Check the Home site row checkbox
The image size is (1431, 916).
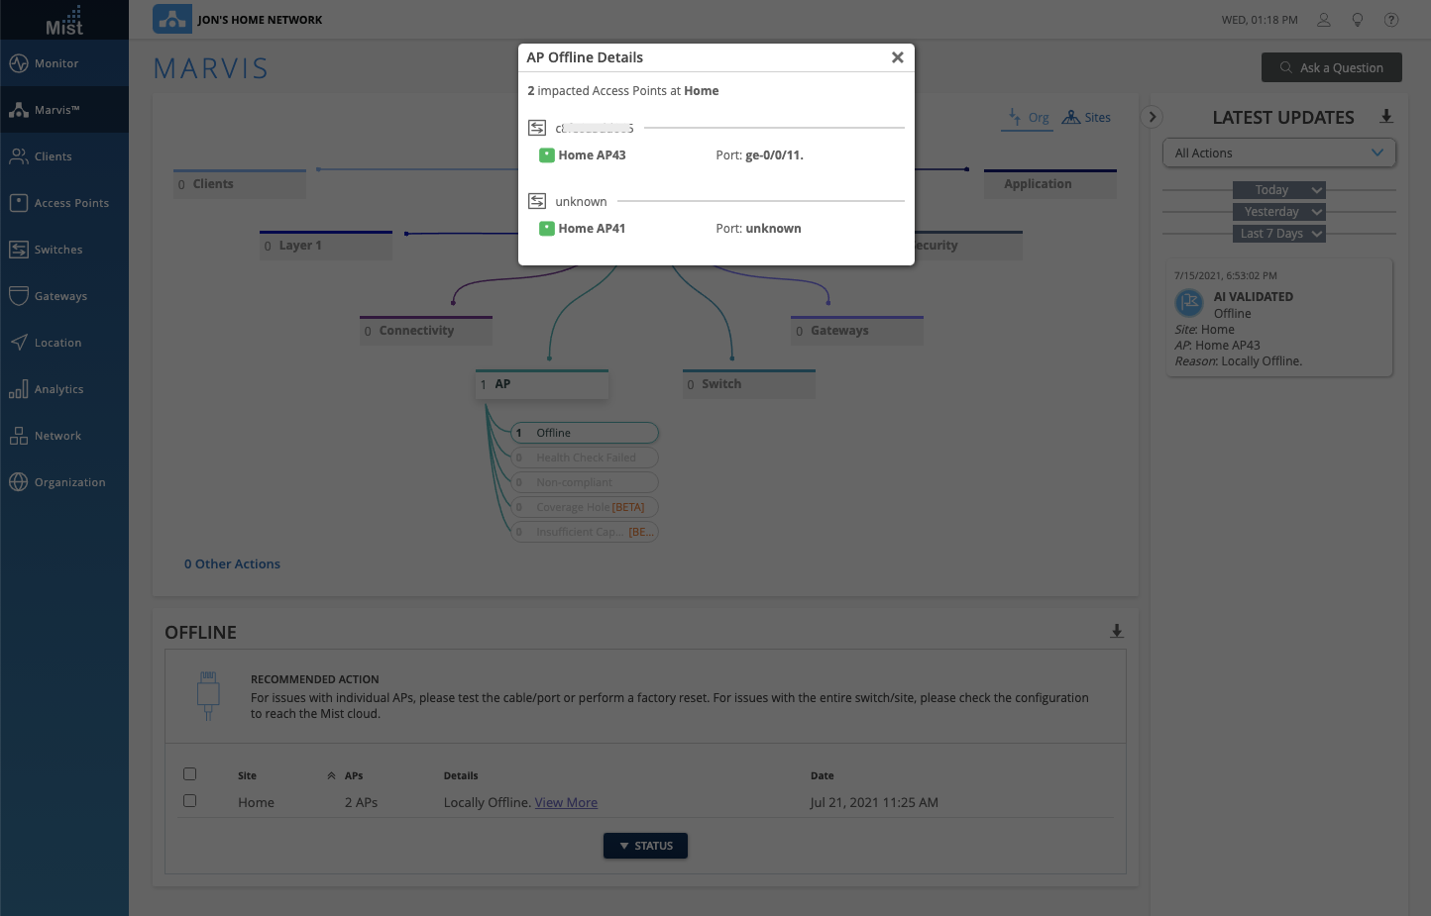click(x=190, y=801)
